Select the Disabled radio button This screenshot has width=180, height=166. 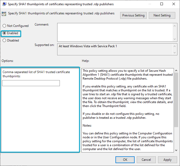coord(4,40)
